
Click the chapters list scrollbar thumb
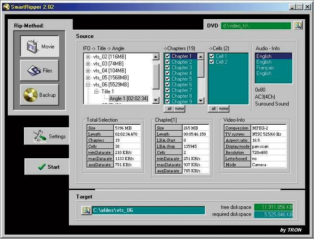pyautogui.click(x=200, y=69)
